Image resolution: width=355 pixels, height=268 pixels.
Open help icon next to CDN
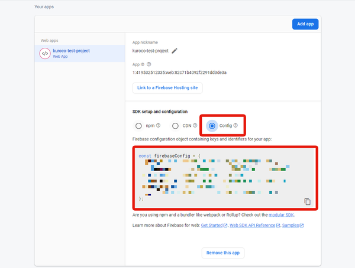195,125
